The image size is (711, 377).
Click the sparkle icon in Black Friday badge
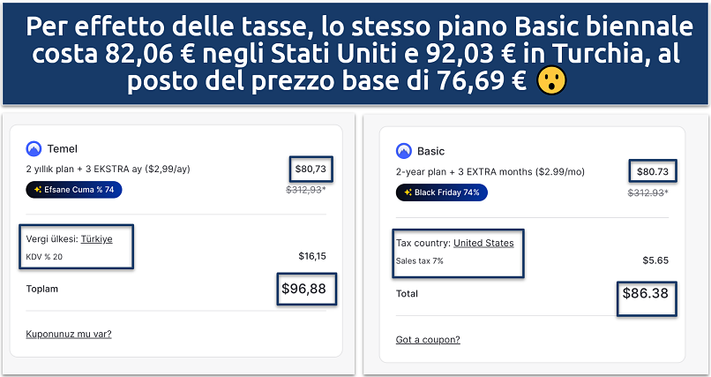408,192
